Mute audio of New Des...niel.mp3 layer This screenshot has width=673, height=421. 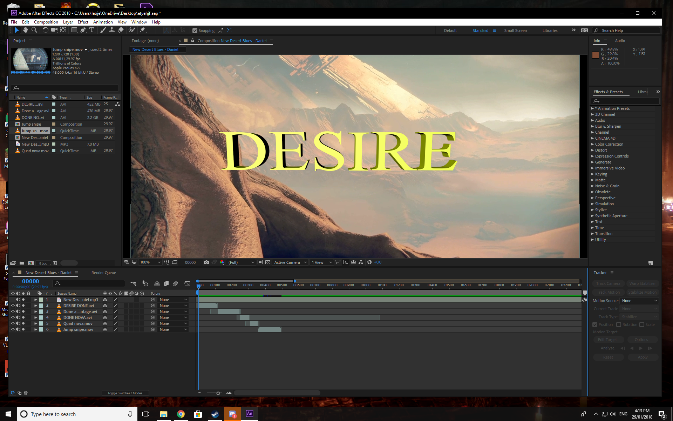tap(18, 300)
